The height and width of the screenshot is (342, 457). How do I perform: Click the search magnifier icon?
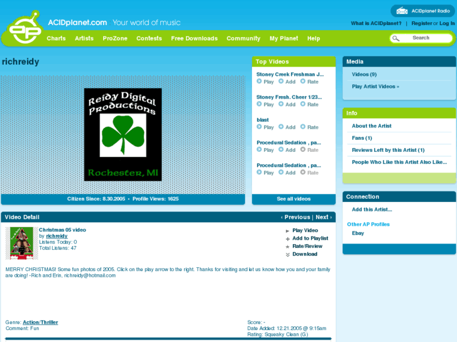point(396,38)
